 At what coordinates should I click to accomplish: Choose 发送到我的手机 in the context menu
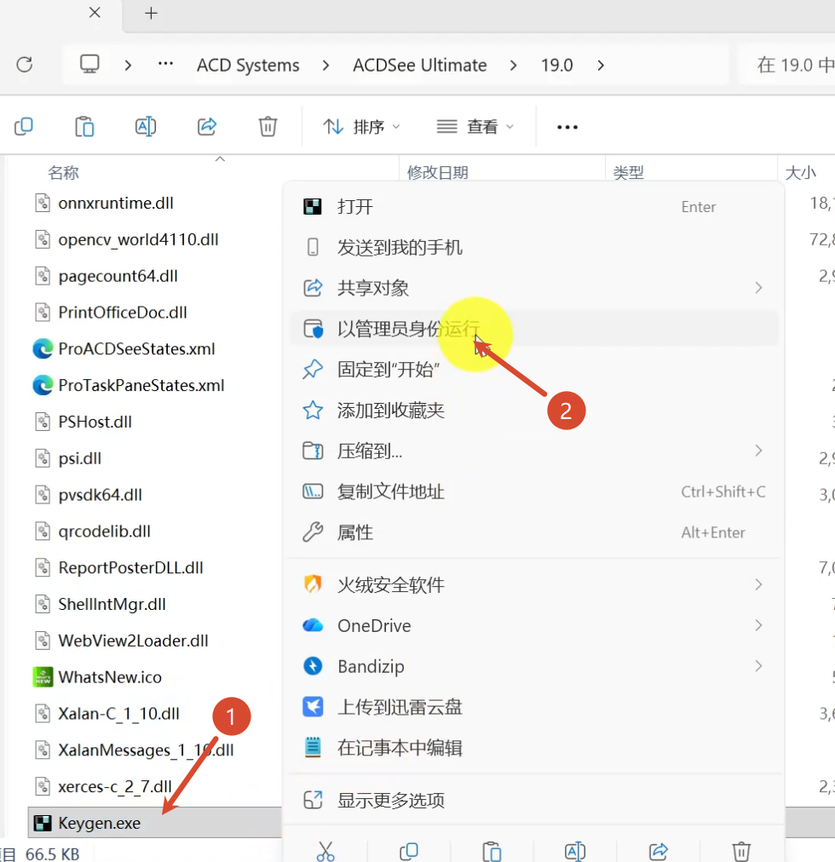(x=533, y=247)
